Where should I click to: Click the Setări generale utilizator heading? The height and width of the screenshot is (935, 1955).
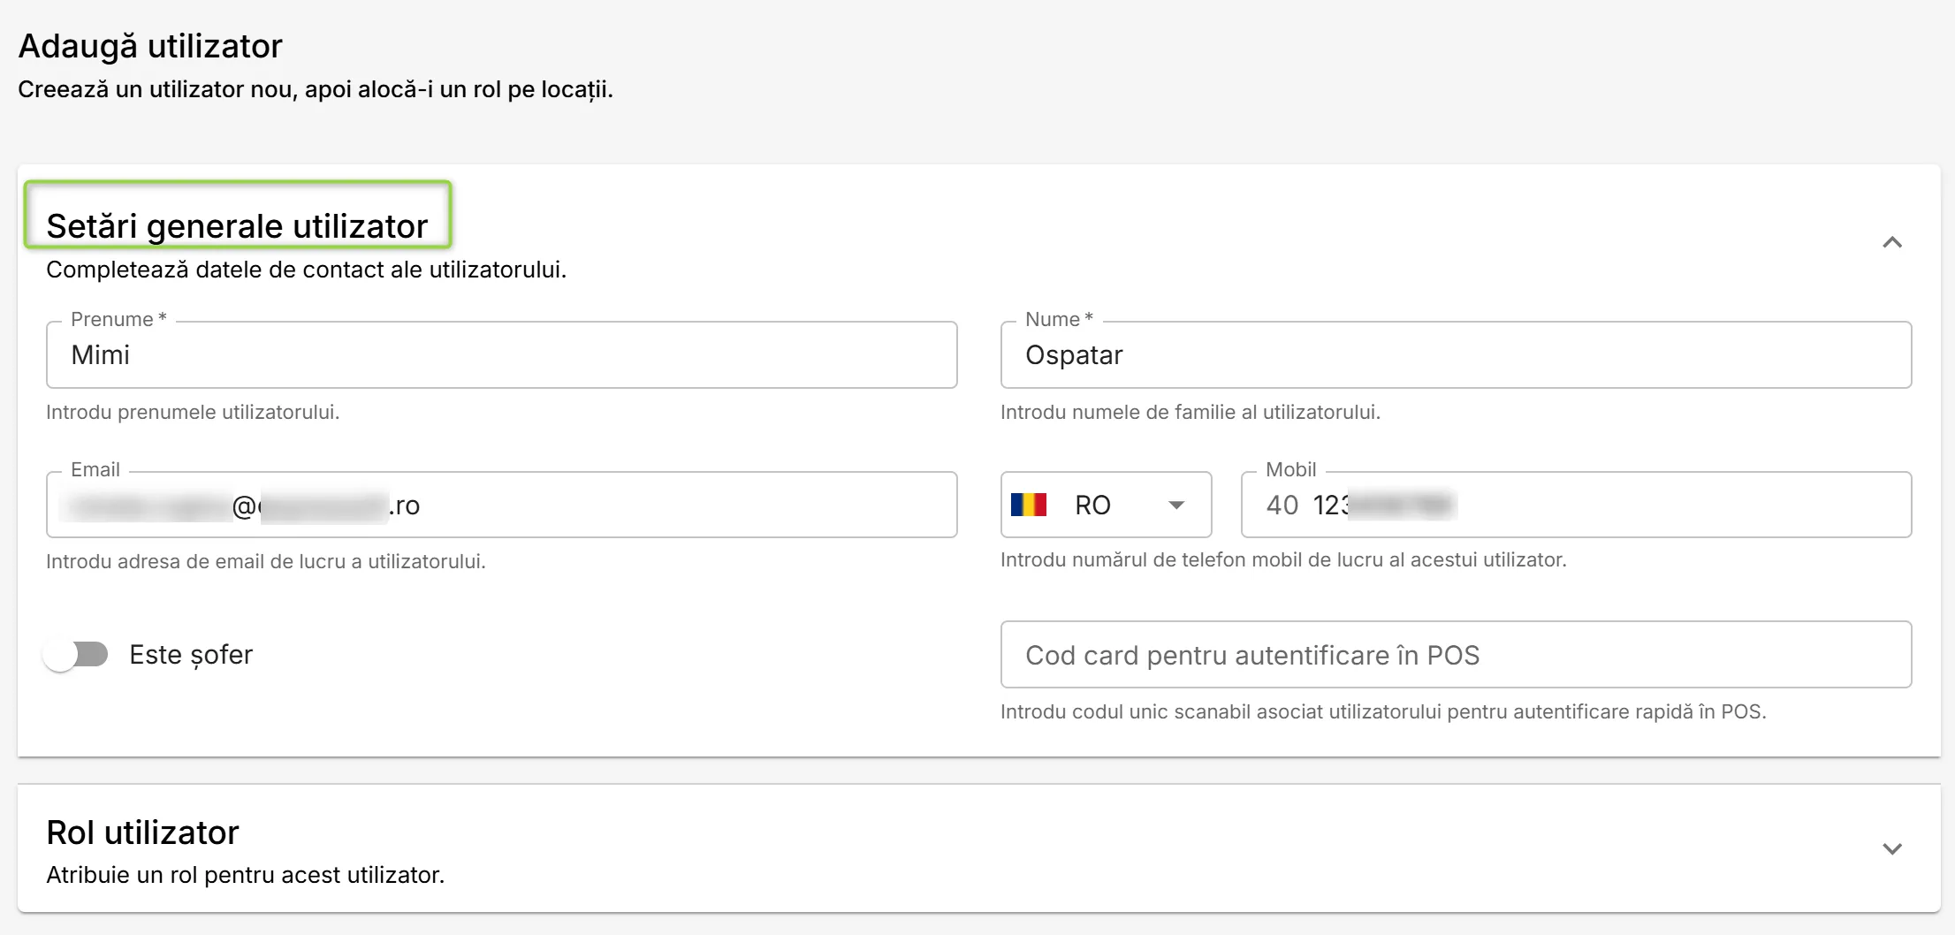(237, 226)
